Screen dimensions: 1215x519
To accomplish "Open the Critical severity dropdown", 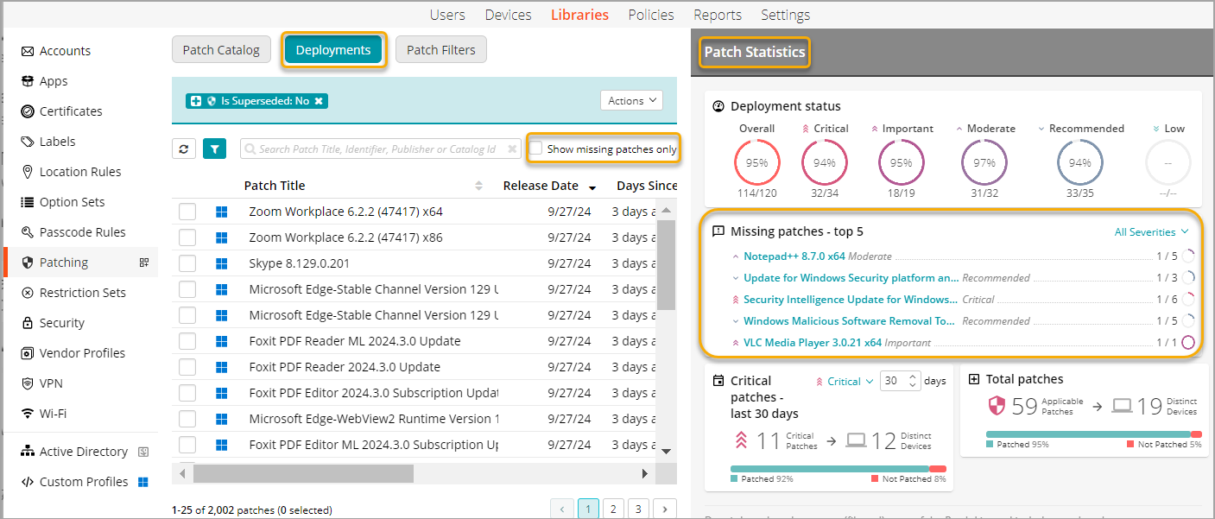I will pyautogui.click(x=844, y=381).
